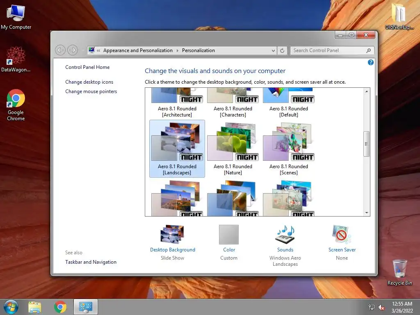420x315 pixels.
Task: Open Chrome from the taskbar
Action: (60, 307)
